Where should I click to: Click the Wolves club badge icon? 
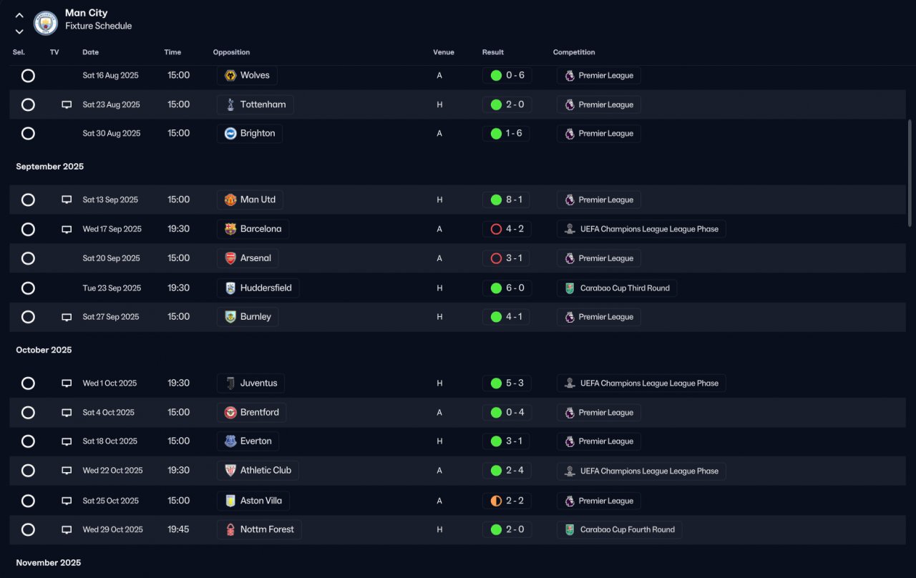(230, 75)
